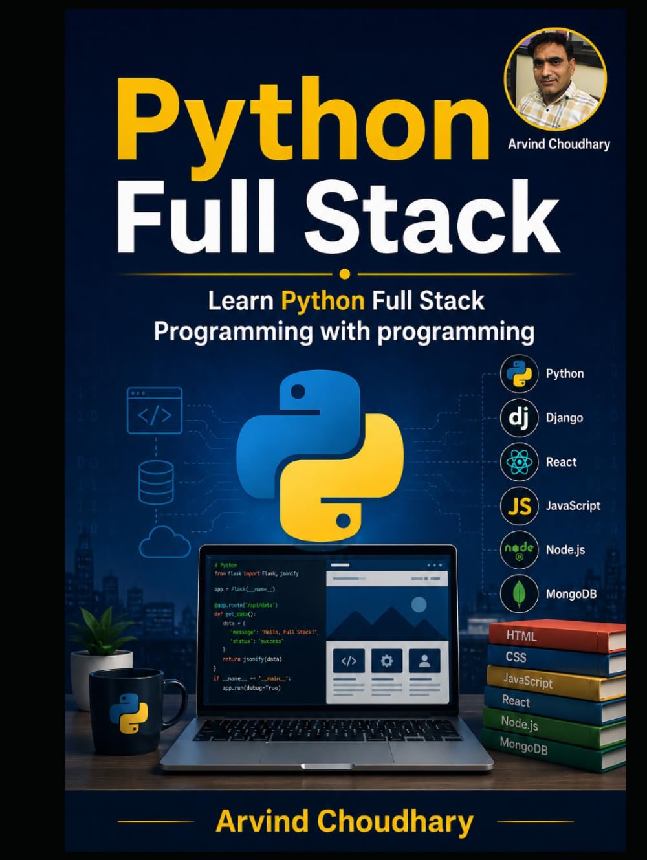Screen dimensions: 647x860
Task: Click the MongoDB leaf icon
Action: tap(520, 593)
